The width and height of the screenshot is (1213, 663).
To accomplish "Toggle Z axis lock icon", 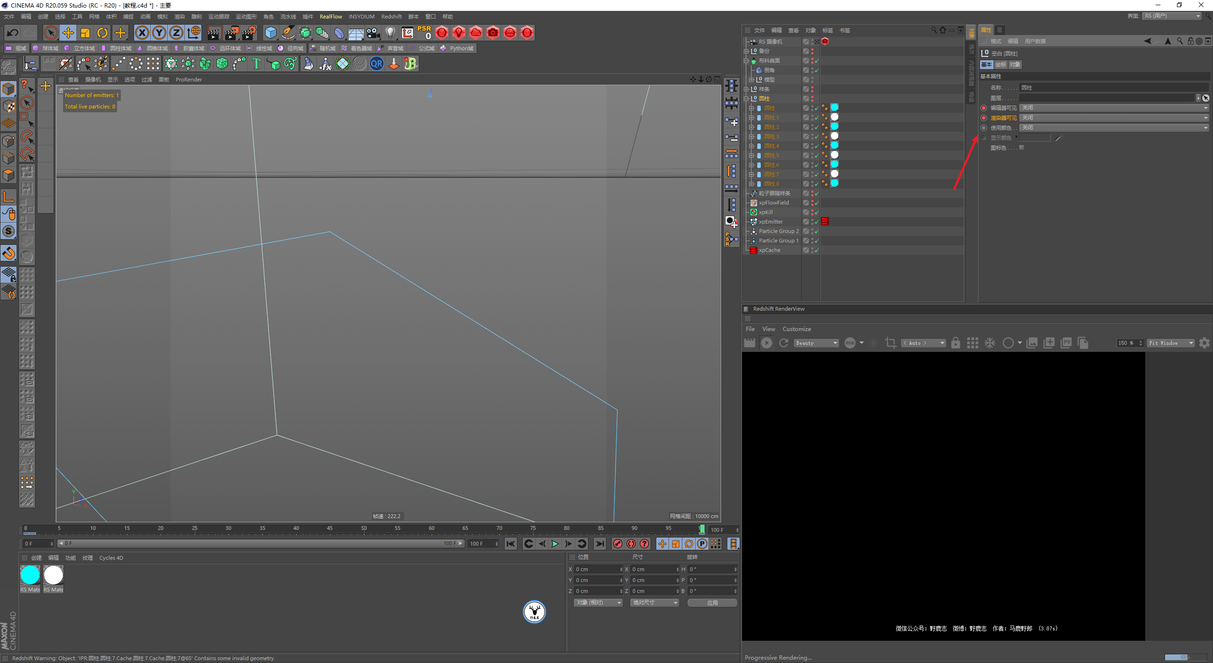I will (176, 33).
